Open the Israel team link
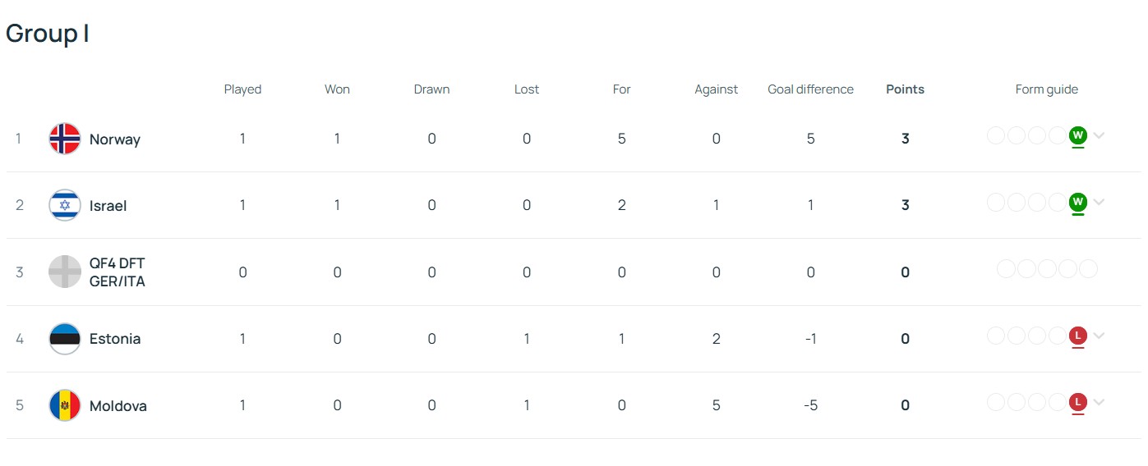Screen dimensions: 1148x466 (108, 206)
